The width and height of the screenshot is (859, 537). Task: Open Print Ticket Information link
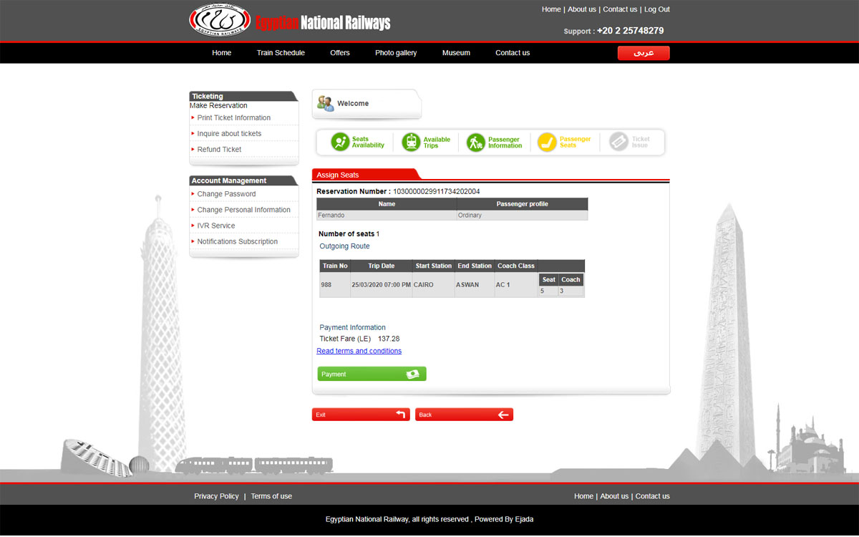click(234, 118)
